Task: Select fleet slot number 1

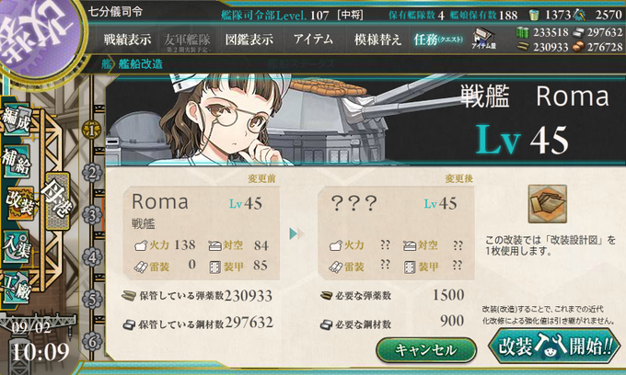Action: [91, 131]
